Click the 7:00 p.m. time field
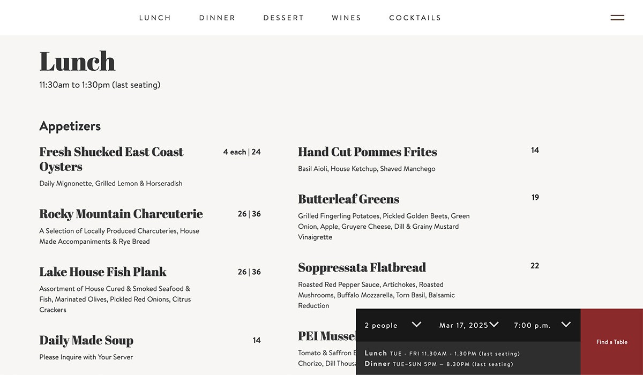 [x=532, y=325]
